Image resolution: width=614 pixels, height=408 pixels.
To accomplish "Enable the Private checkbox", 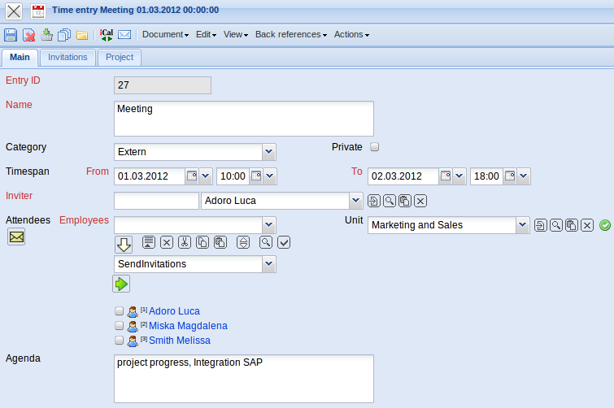I will click(375, 147).
